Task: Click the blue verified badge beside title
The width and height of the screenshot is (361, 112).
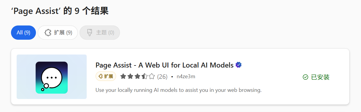Action: (x=238, y=65)
